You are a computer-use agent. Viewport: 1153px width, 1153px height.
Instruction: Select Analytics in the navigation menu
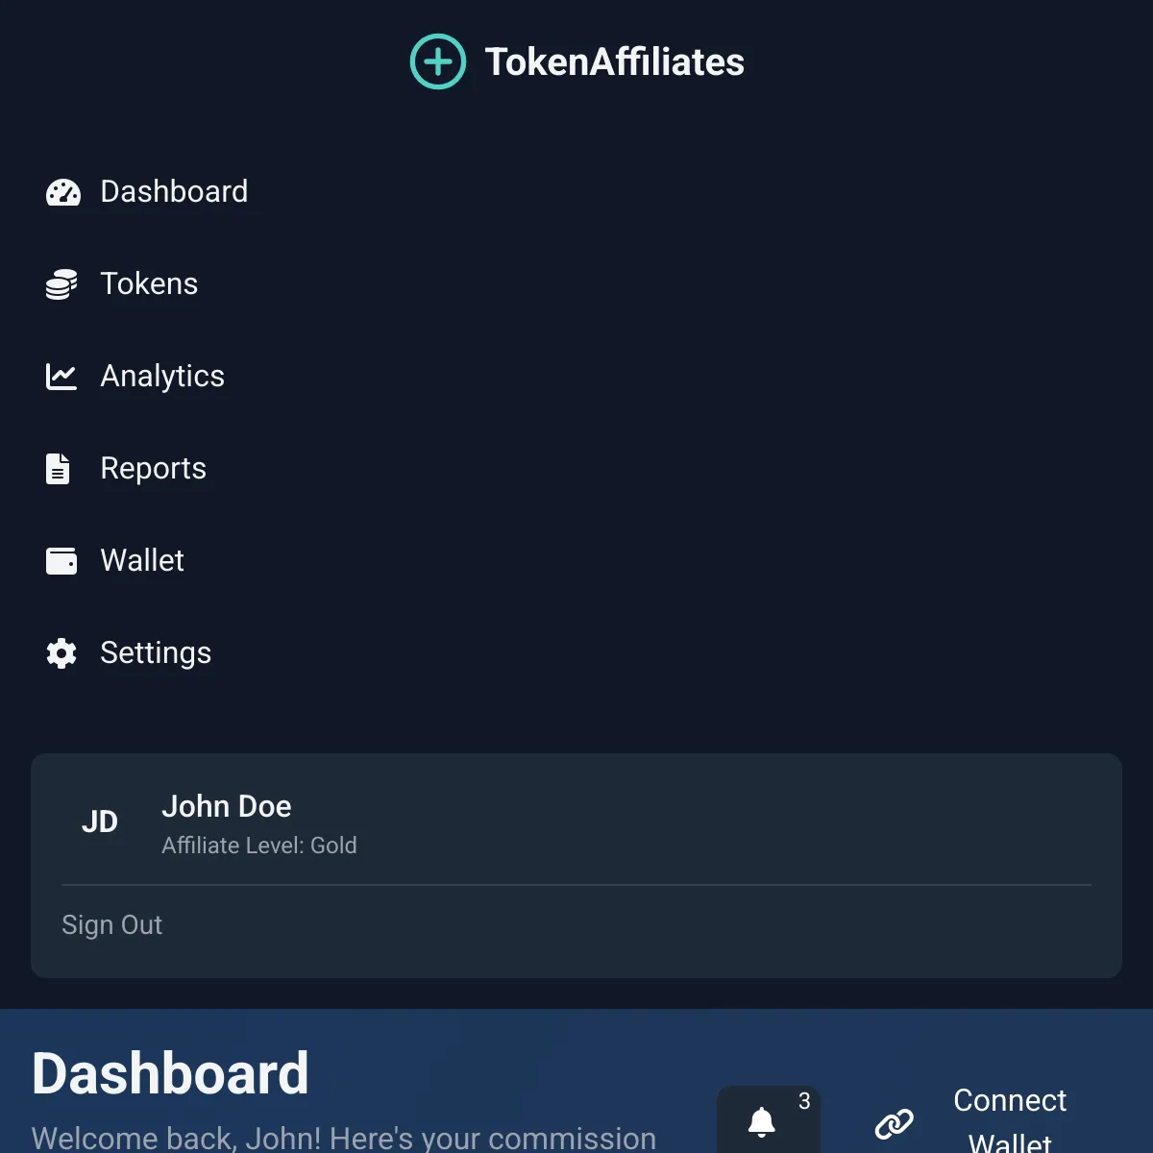pos(161,376)
